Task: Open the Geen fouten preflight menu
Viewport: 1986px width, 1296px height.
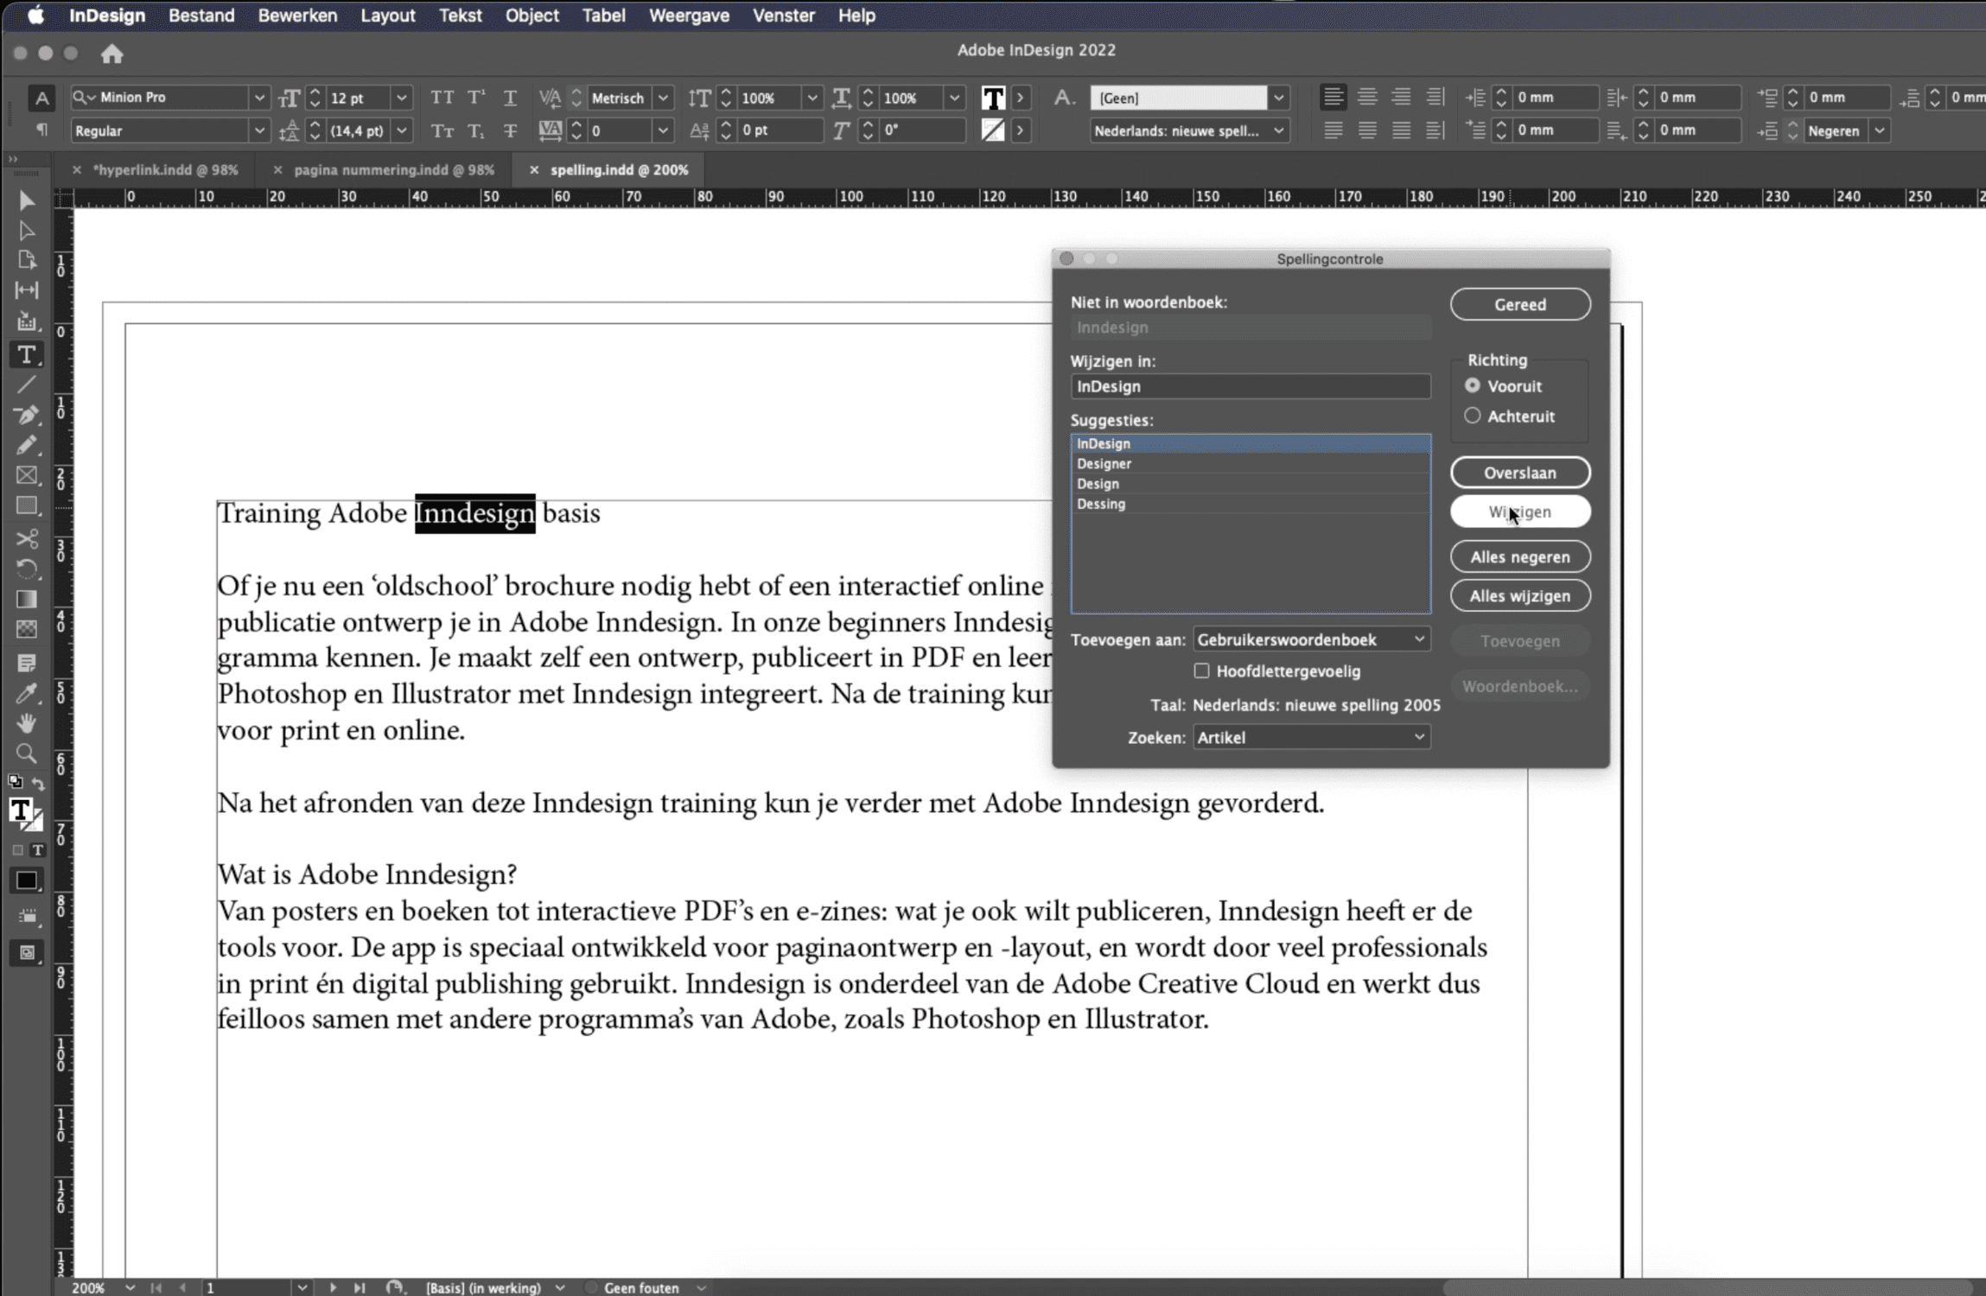Action: (701, 1287)
